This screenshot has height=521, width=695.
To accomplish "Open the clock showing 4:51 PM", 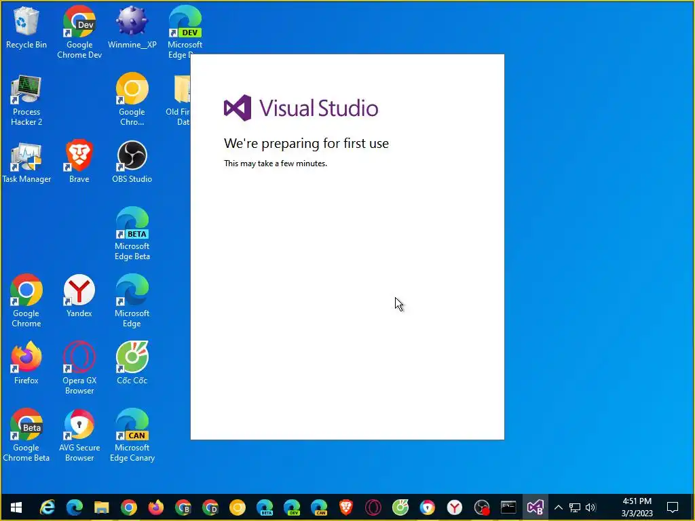I will pyautogui.click(x=637, y=507).
